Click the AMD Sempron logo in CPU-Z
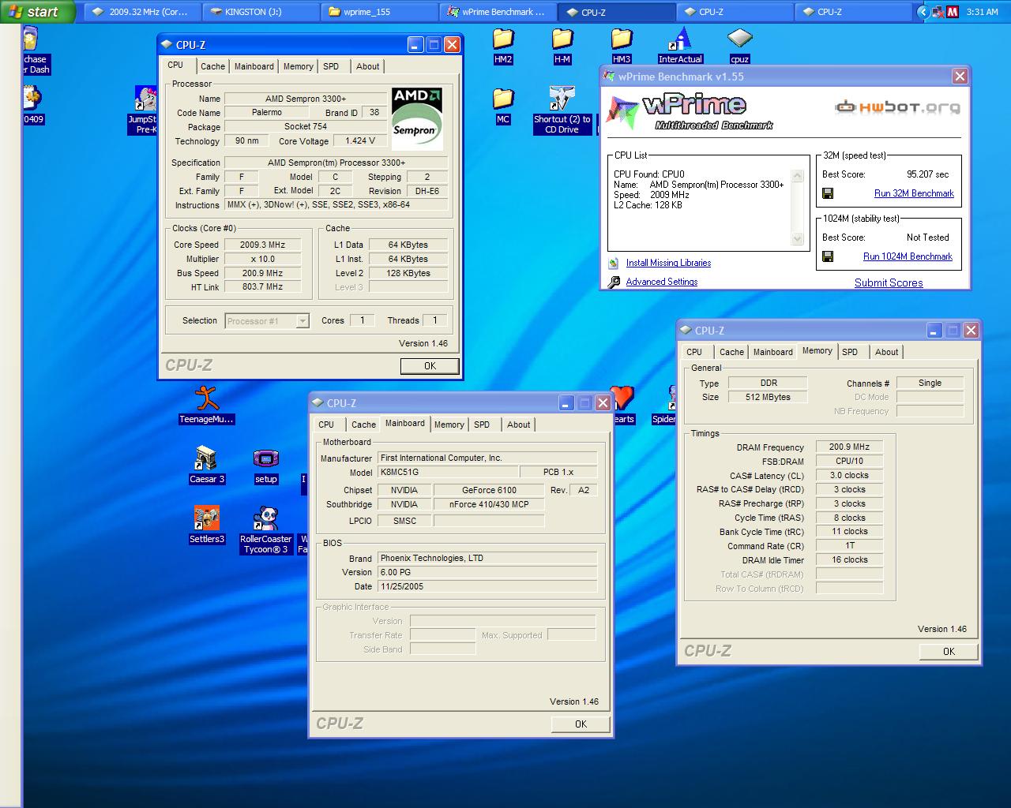 pos(417,118)
